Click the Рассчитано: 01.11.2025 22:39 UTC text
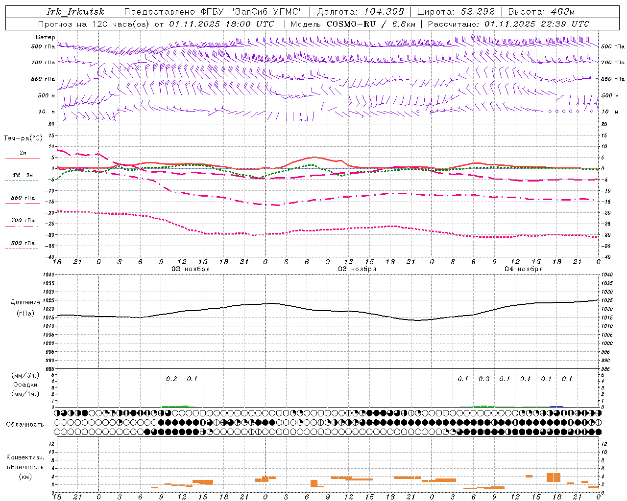627x501 pixels. point(508,24)
